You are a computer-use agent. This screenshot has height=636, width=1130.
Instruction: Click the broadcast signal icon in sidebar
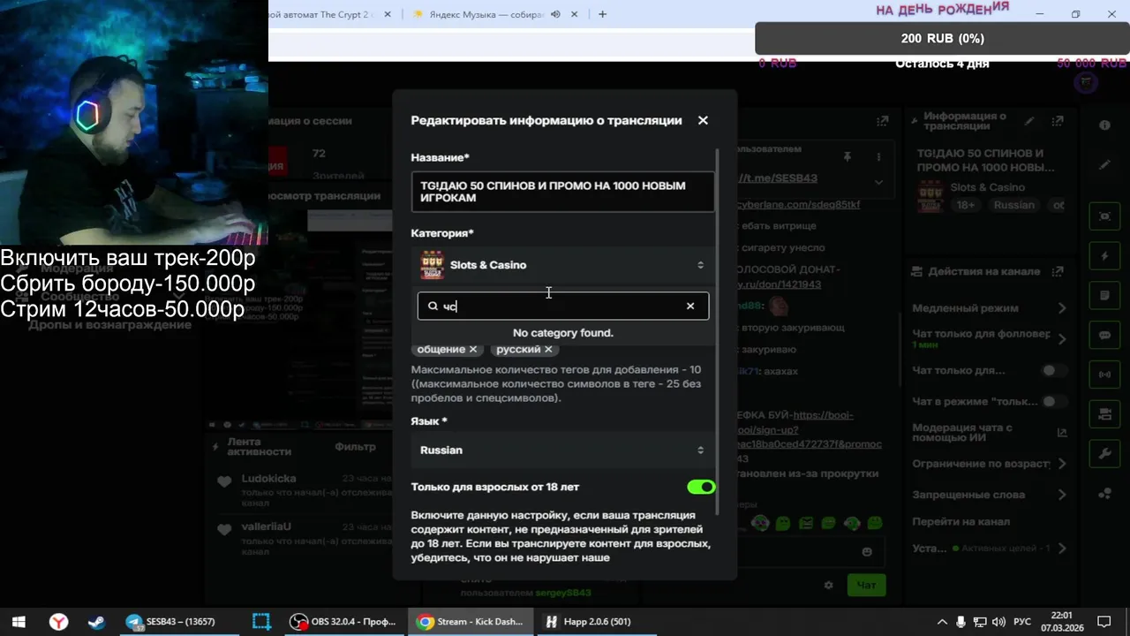pyautogui.click(x=1104, y=375)
